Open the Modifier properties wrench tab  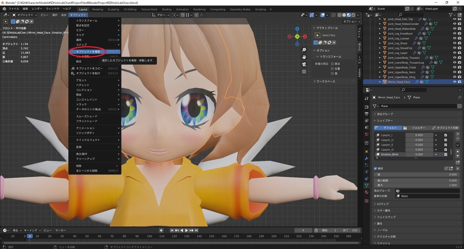[x=367, y=159]
